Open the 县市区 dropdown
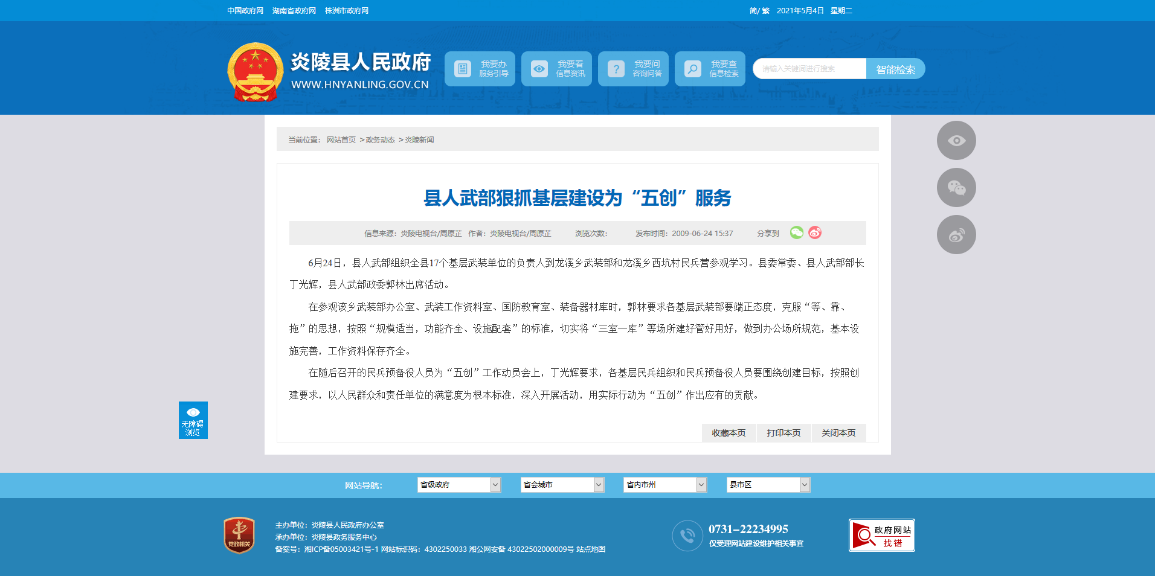1155x576 pixels. click(768, 485)
